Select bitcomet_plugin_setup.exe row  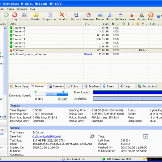[x=85, y=54]
